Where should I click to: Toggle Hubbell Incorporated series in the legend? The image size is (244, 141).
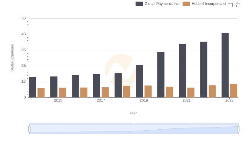point(204,4)
